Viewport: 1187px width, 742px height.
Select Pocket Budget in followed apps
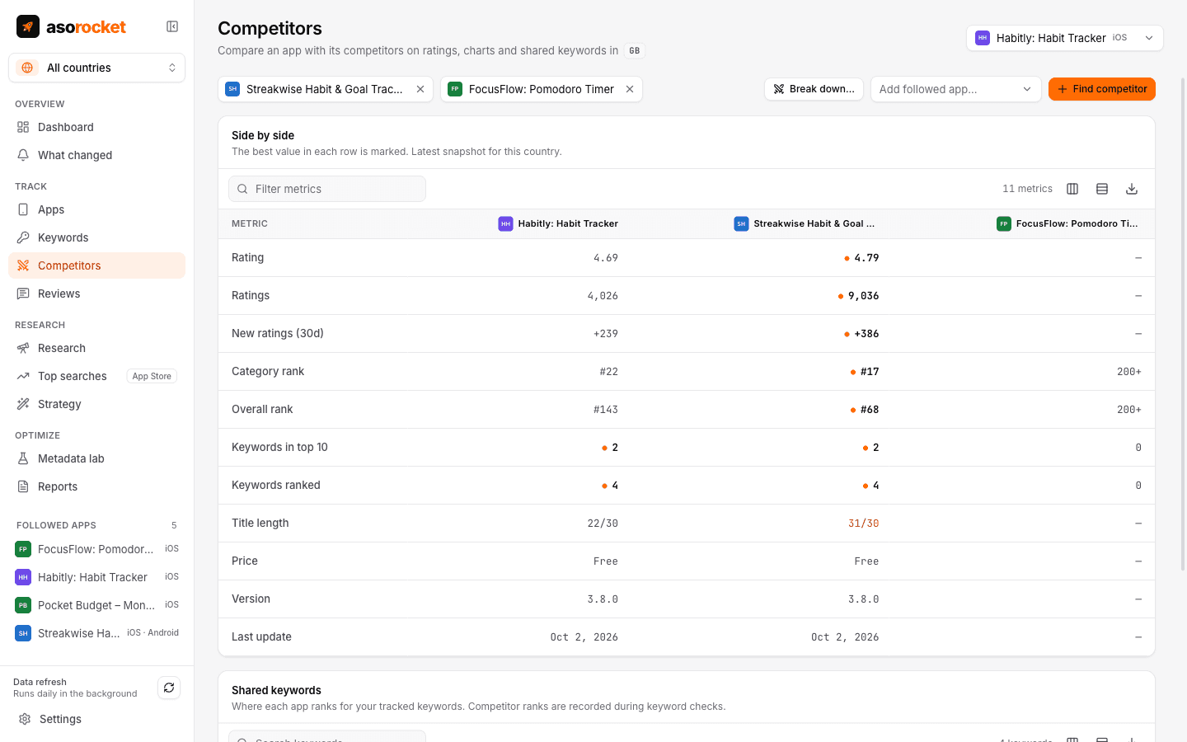coord(96,605)
